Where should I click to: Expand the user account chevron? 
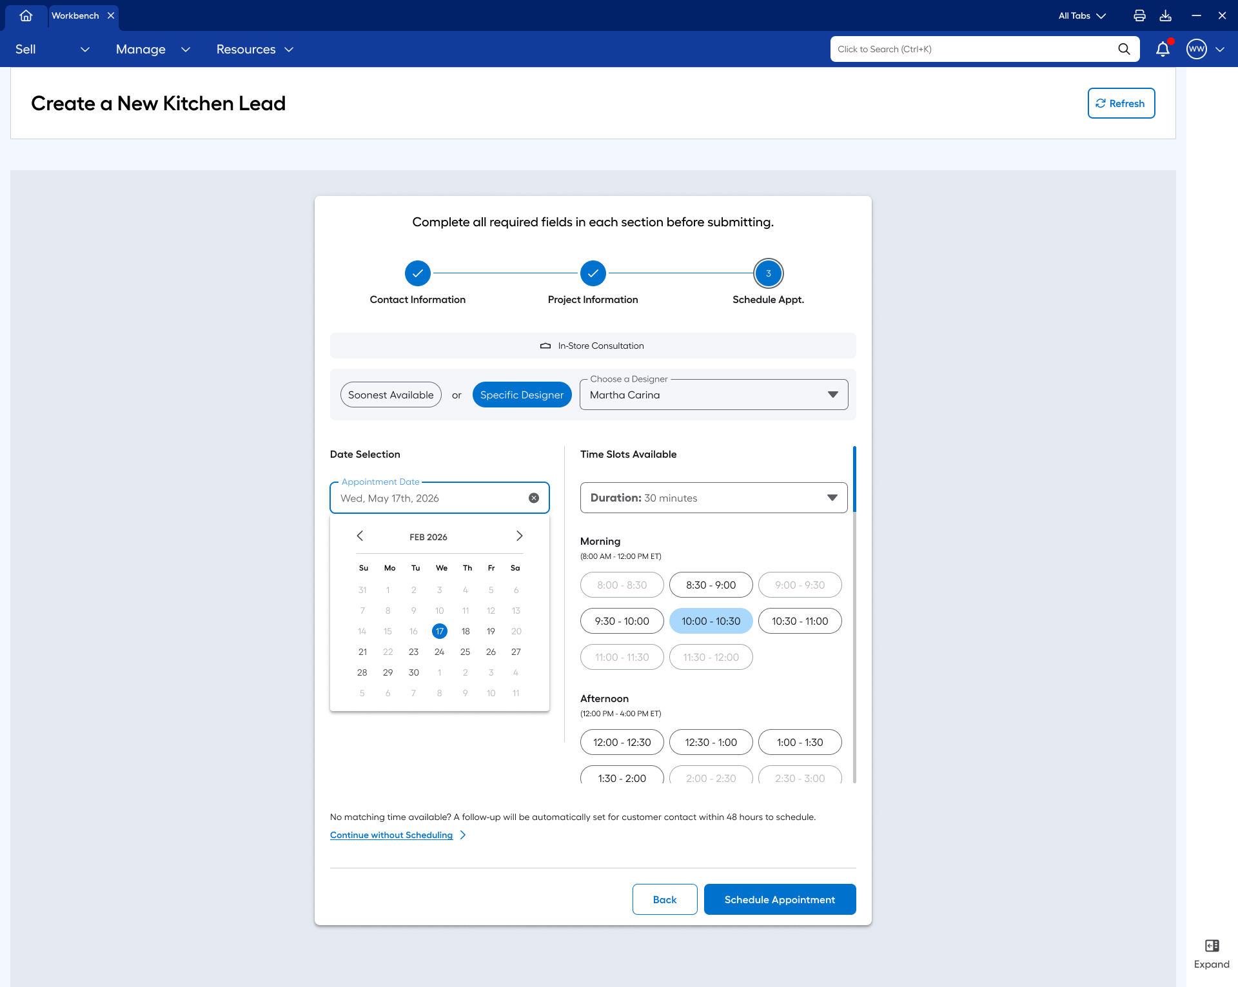tap(1220, 49)
